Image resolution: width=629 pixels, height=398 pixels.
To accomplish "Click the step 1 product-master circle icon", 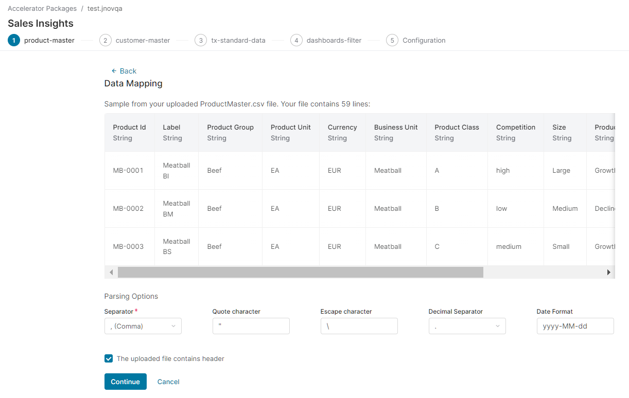I will [x=14, y=40].
